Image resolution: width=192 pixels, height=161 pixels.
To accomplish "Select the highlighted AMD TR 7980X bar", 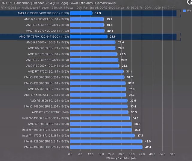I will 81,13.
